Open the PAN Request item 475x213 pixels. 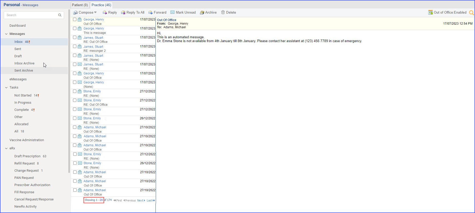(x=24, y=178)
